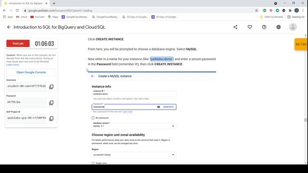Open Learn more link under Caution

point(13,65)
